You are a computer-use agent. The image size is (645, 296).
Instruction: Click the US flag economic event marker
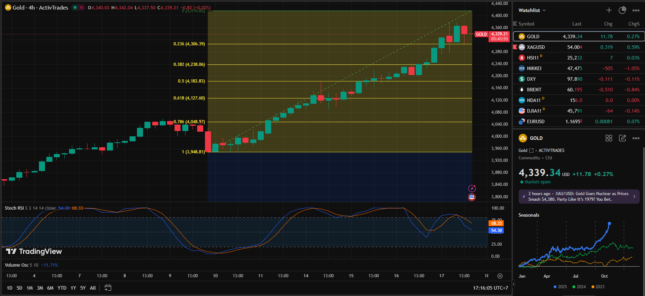click(472, 197)
